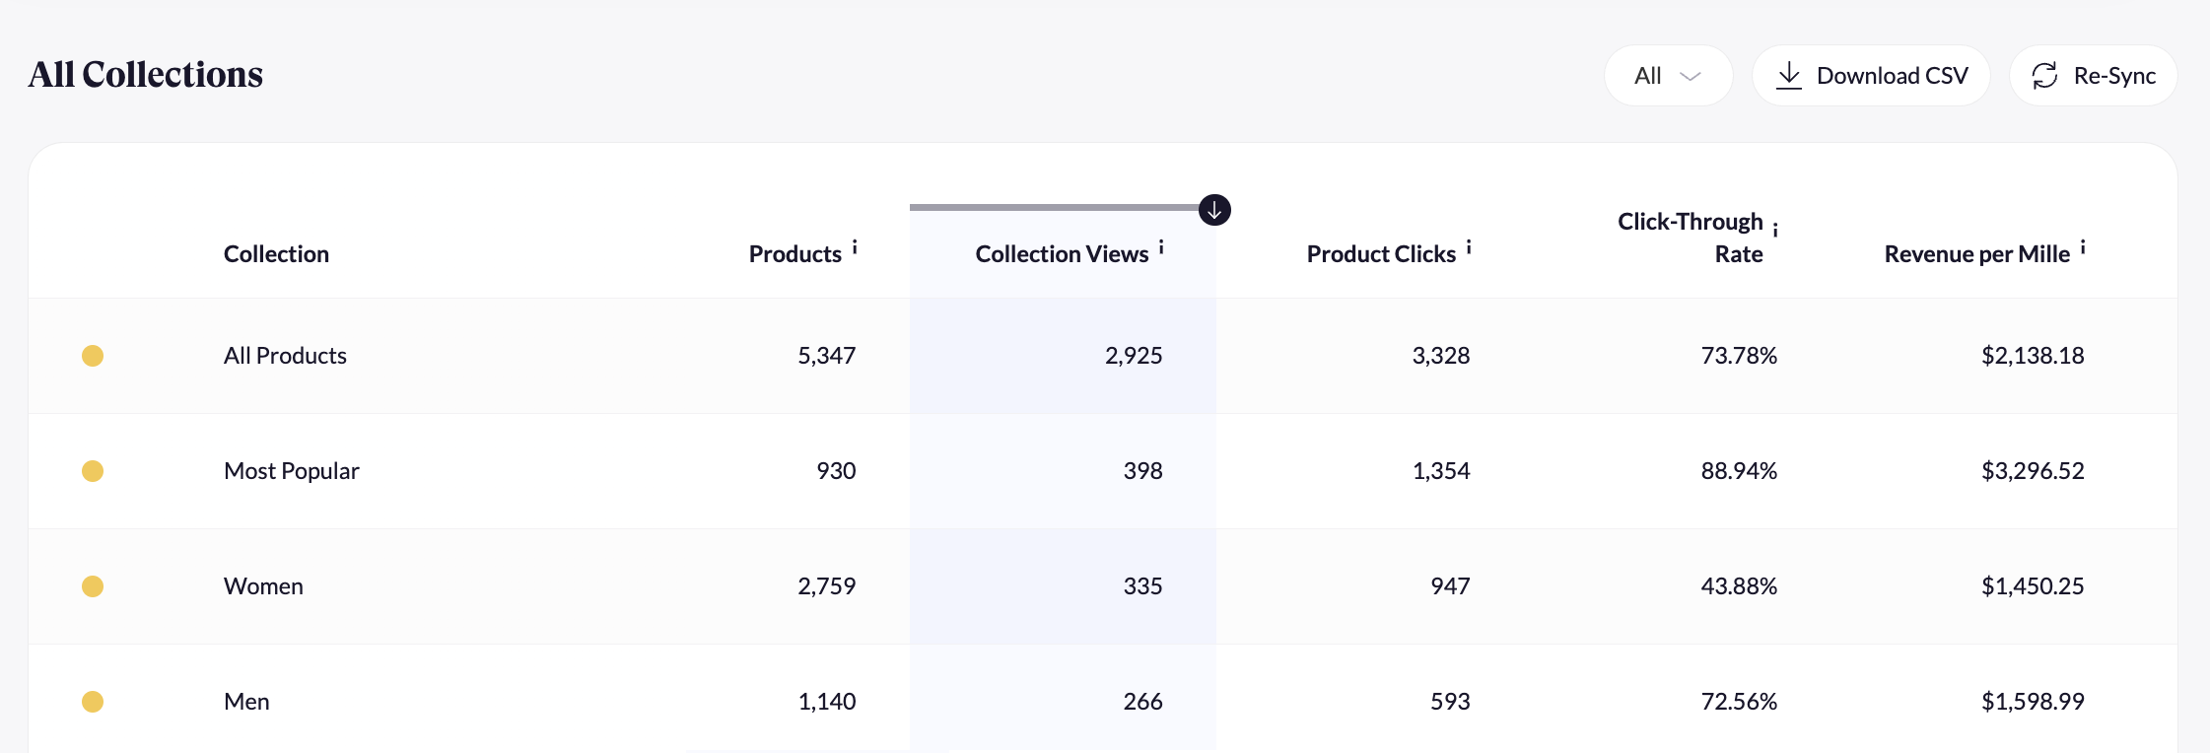Click the All Collections heading

click(146, 75)
